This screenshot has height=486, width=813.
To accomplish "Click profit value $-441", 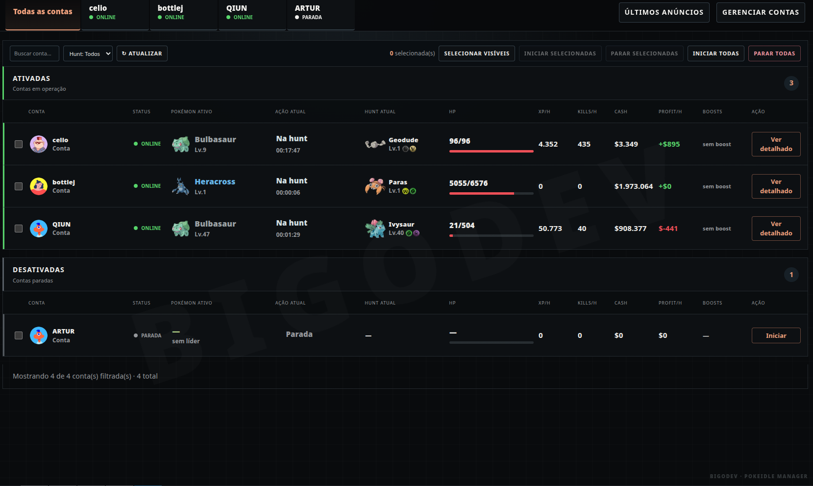I will click(668, 229).
